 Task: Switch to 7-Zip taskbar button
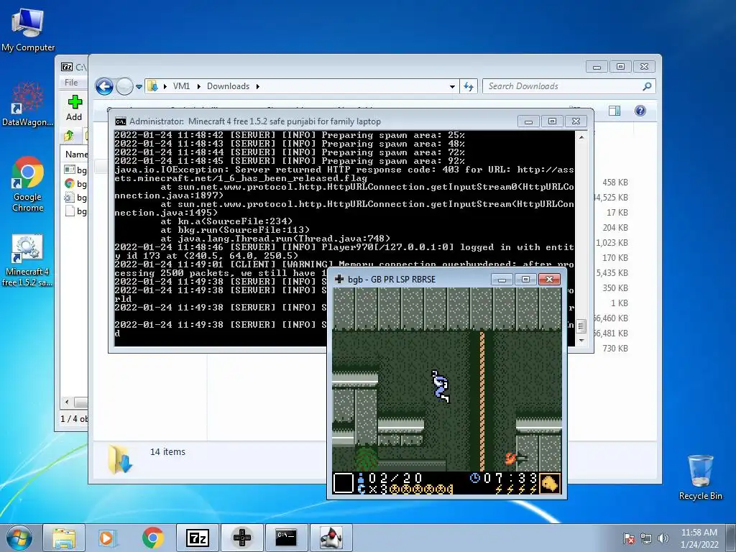(x=197, y=538)
